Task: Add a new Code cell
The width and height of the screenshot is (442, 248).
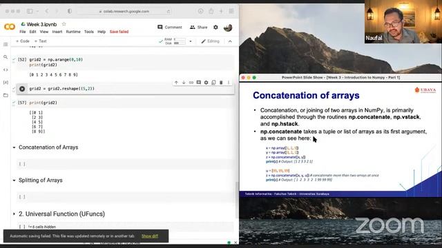Action: point(23,41)
